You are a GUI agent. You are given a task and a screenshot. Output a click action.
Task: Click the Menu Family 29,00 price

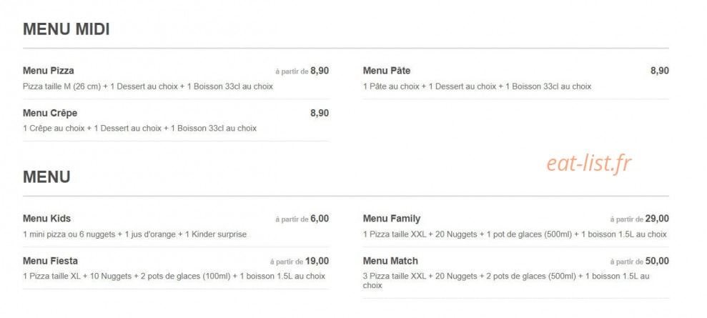(657, 219)
